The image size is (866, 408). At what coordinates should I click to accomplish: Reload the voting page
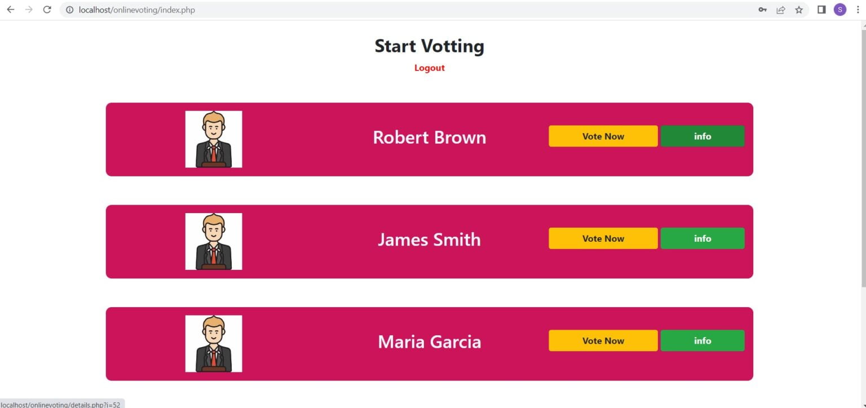[47, 10]
